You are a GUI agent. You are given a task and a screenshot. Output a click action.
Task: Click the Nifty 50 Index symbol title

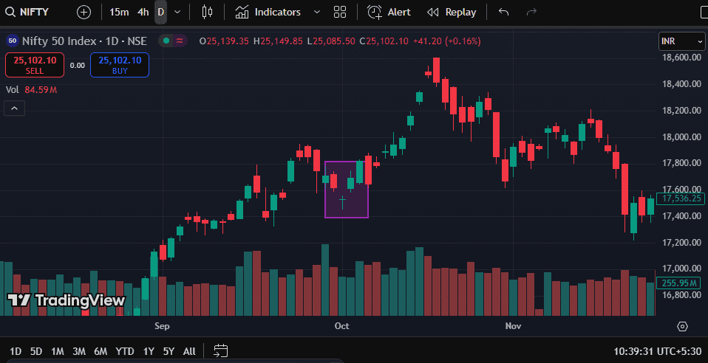pyautogui.click(x=84, y=41)
